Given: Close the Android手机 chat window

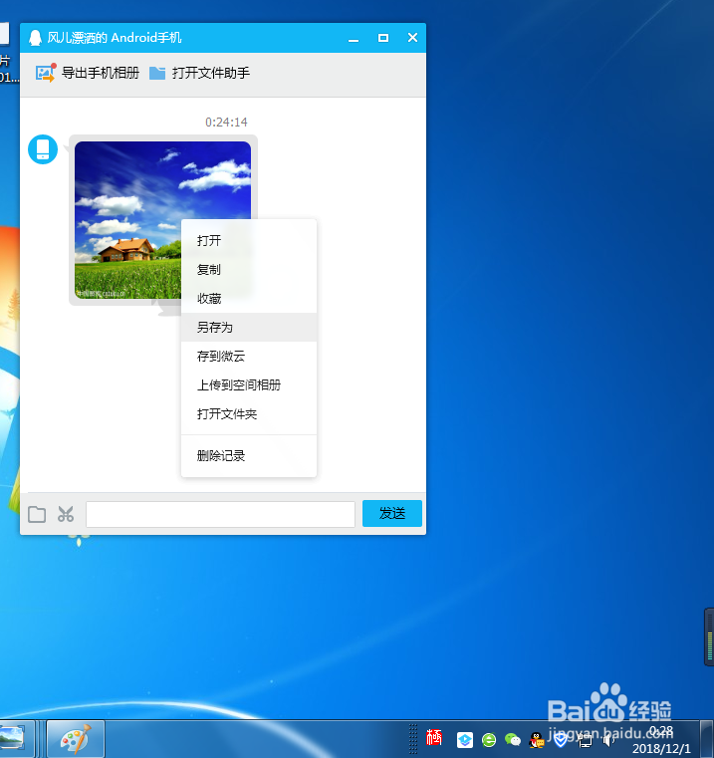Looking at the screenshot, I should tap(412, 38).
